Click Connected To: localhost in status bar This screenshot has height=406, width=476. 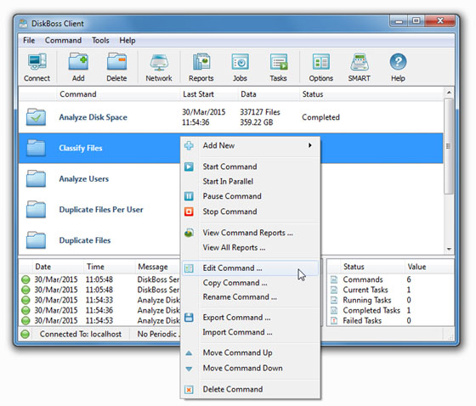(x=81, y=334)
